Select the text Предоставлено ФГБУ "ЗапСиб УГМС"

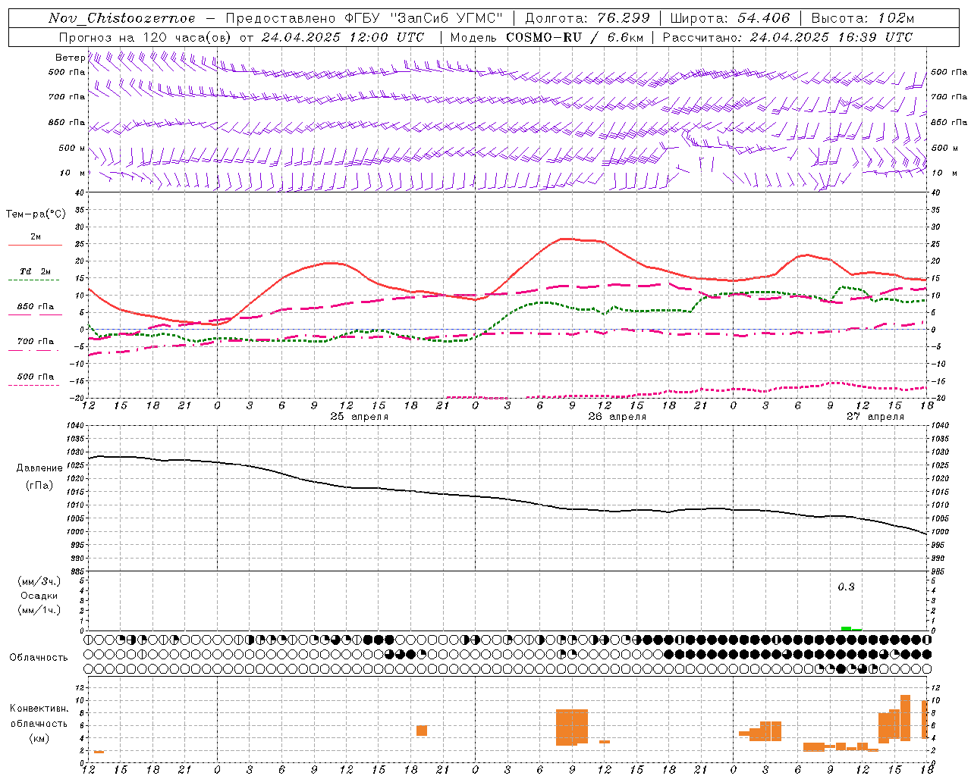point(364,18)
